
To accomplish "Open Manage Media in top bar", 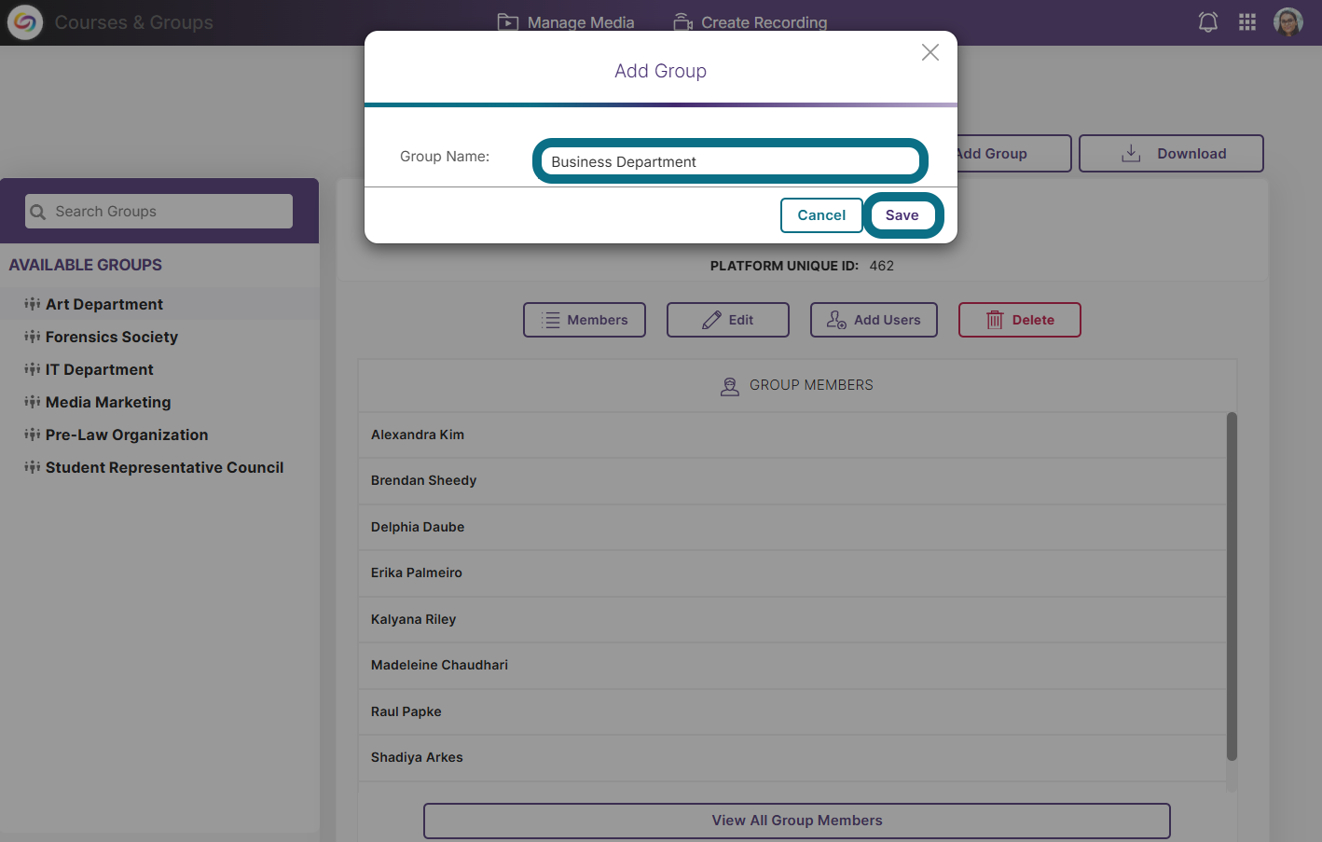I will click(x=566, y=22).
